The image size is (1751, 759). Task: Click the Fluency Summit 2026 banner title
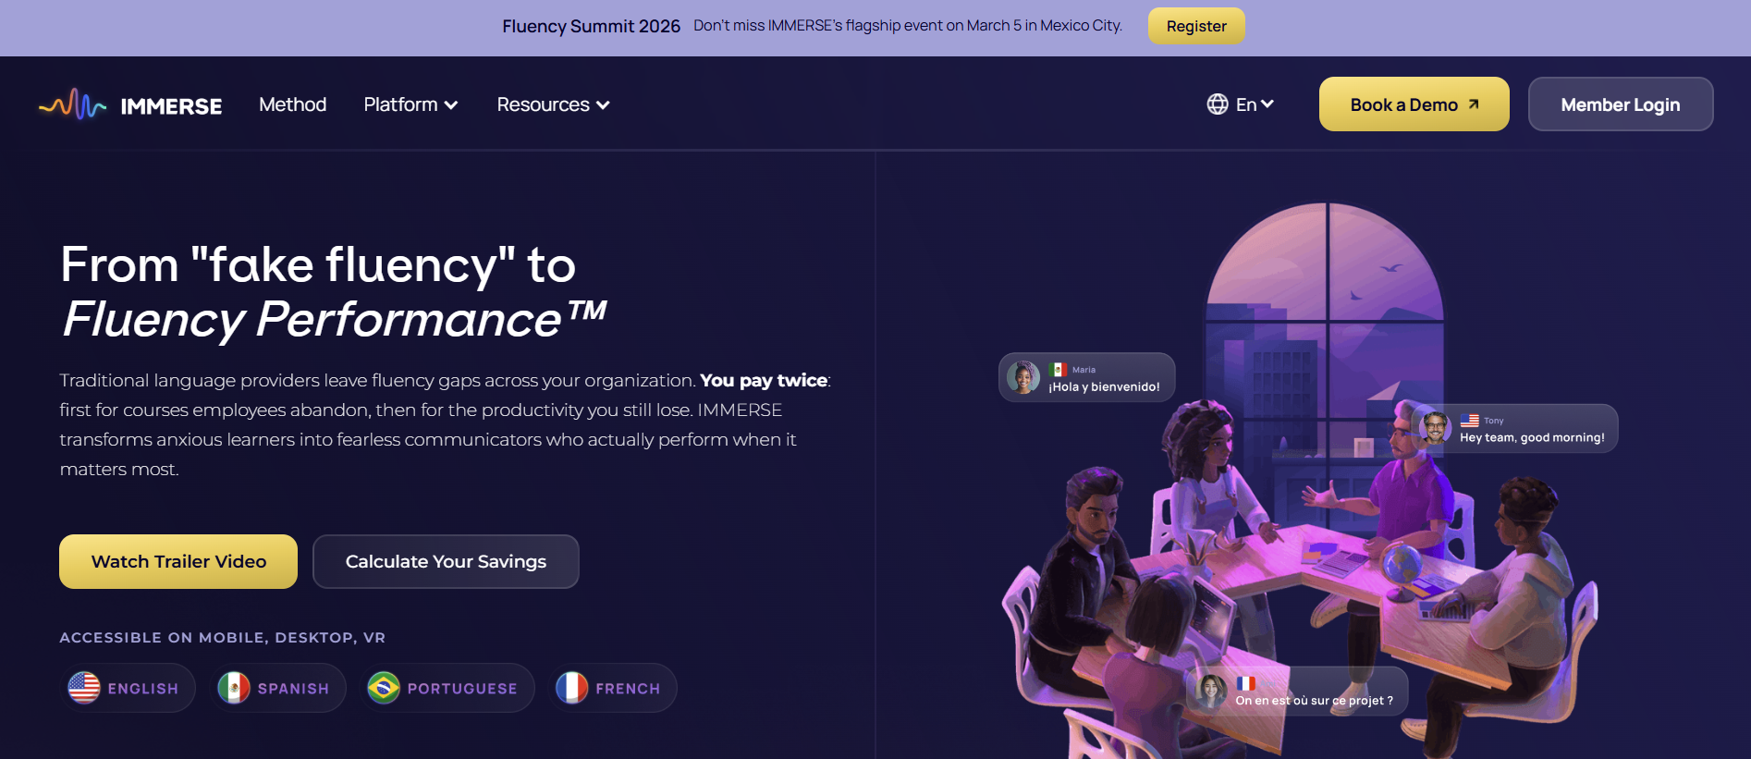click(x=591, y=26)
